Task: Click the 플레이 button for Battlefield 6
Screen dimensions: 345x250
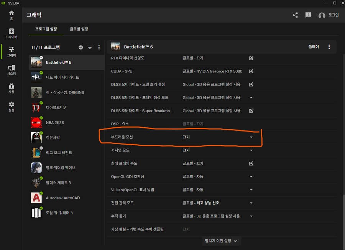Action: 313,47
